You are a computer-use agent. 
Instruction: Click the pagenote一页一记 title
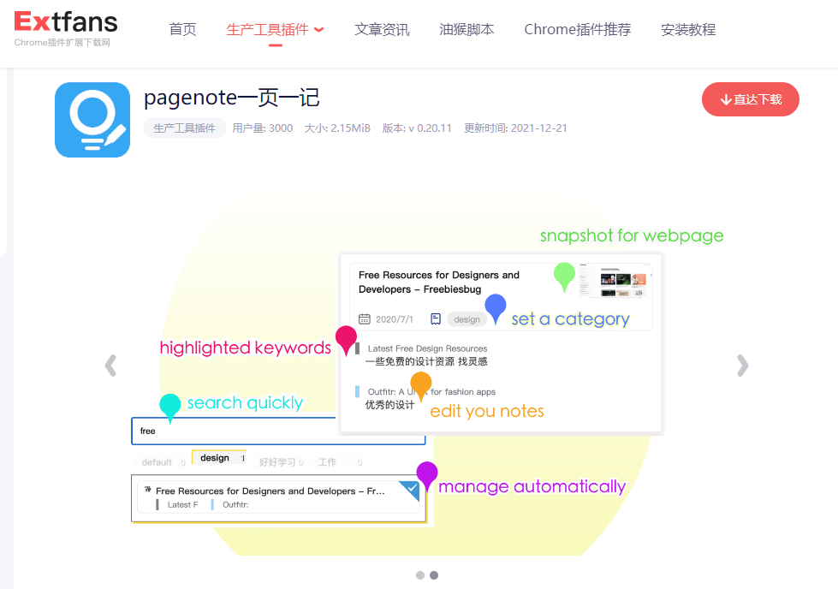[232, 98]
